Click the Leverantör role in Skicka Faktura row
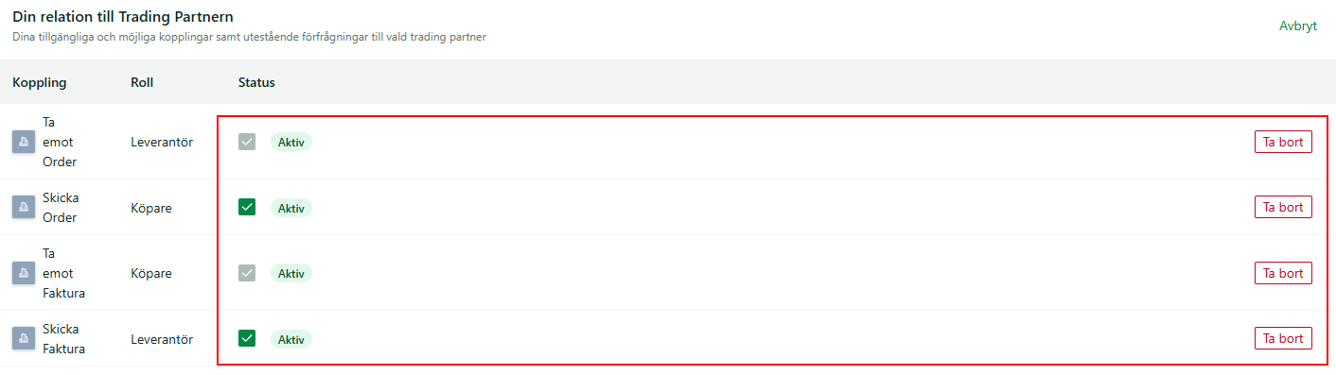1336x375 pixels. pyautogui.click(x=162, y=338)
